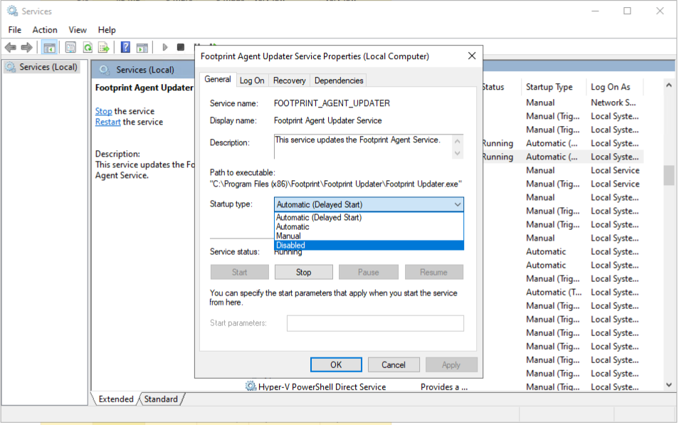
Task: Go forward with the toolbar Forward arrow
Action: [27, 47]
